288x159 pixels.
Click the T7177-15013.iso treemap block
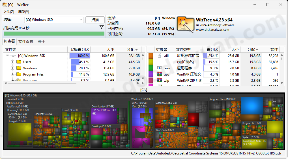[x=104, y=116]
